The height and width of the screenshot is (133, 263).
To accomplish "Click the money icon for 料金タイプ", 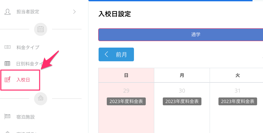I will pyautogui.click(x=8, y=47).
